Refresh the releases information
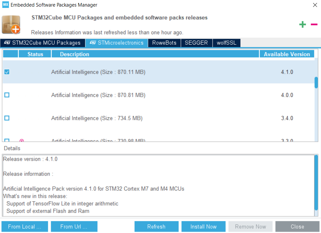 click(156, 226)
